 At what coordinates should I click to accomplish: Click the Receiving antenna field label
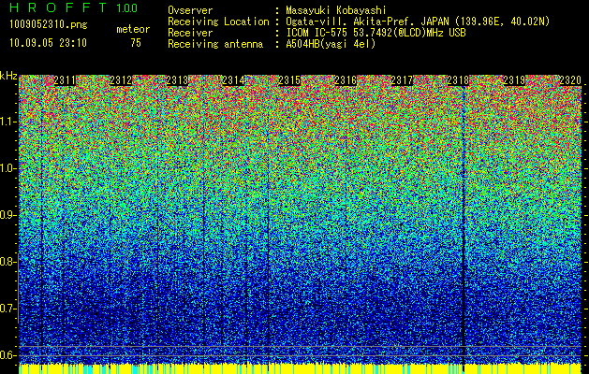[x=215, y=44]
